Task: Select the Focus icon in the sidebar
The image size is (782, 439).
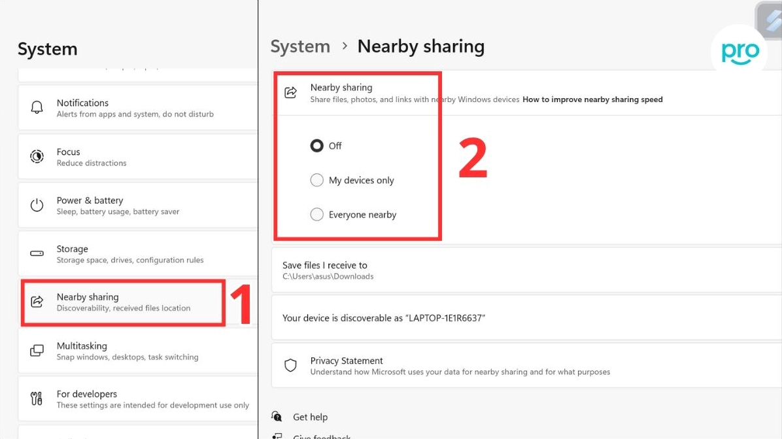Action: [35, 156]
